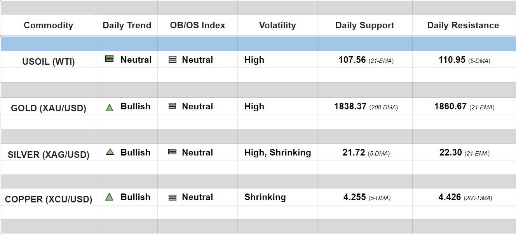
Task: Click the USOIL (WTI) commodity cell
Action: point(49,62)
